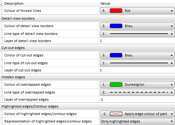Click the red Rot colour swatch
This screenshot has width=175, height=125.
point(116,11)
